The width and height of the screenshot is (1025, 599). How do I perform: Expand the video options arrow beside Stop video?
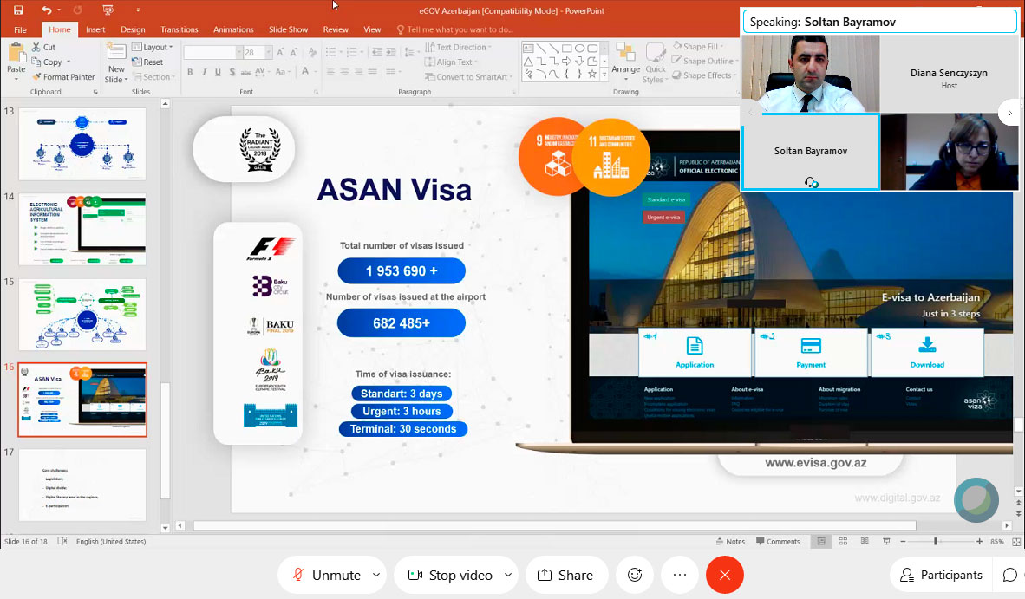508,575
